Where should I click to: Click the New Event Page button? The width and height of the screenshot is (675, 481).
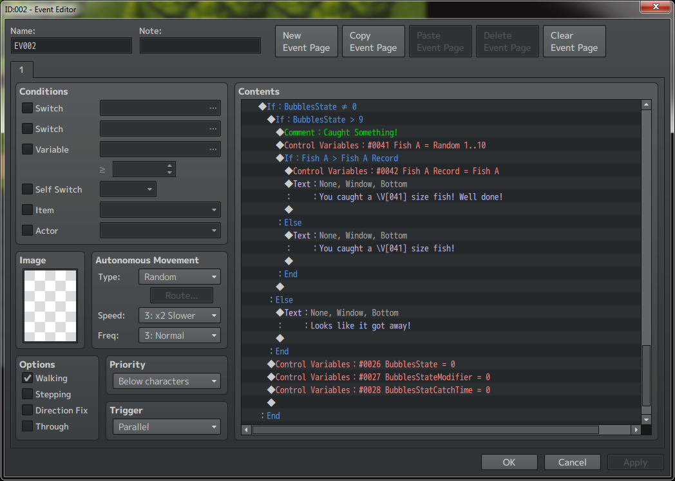click(306, 42)
